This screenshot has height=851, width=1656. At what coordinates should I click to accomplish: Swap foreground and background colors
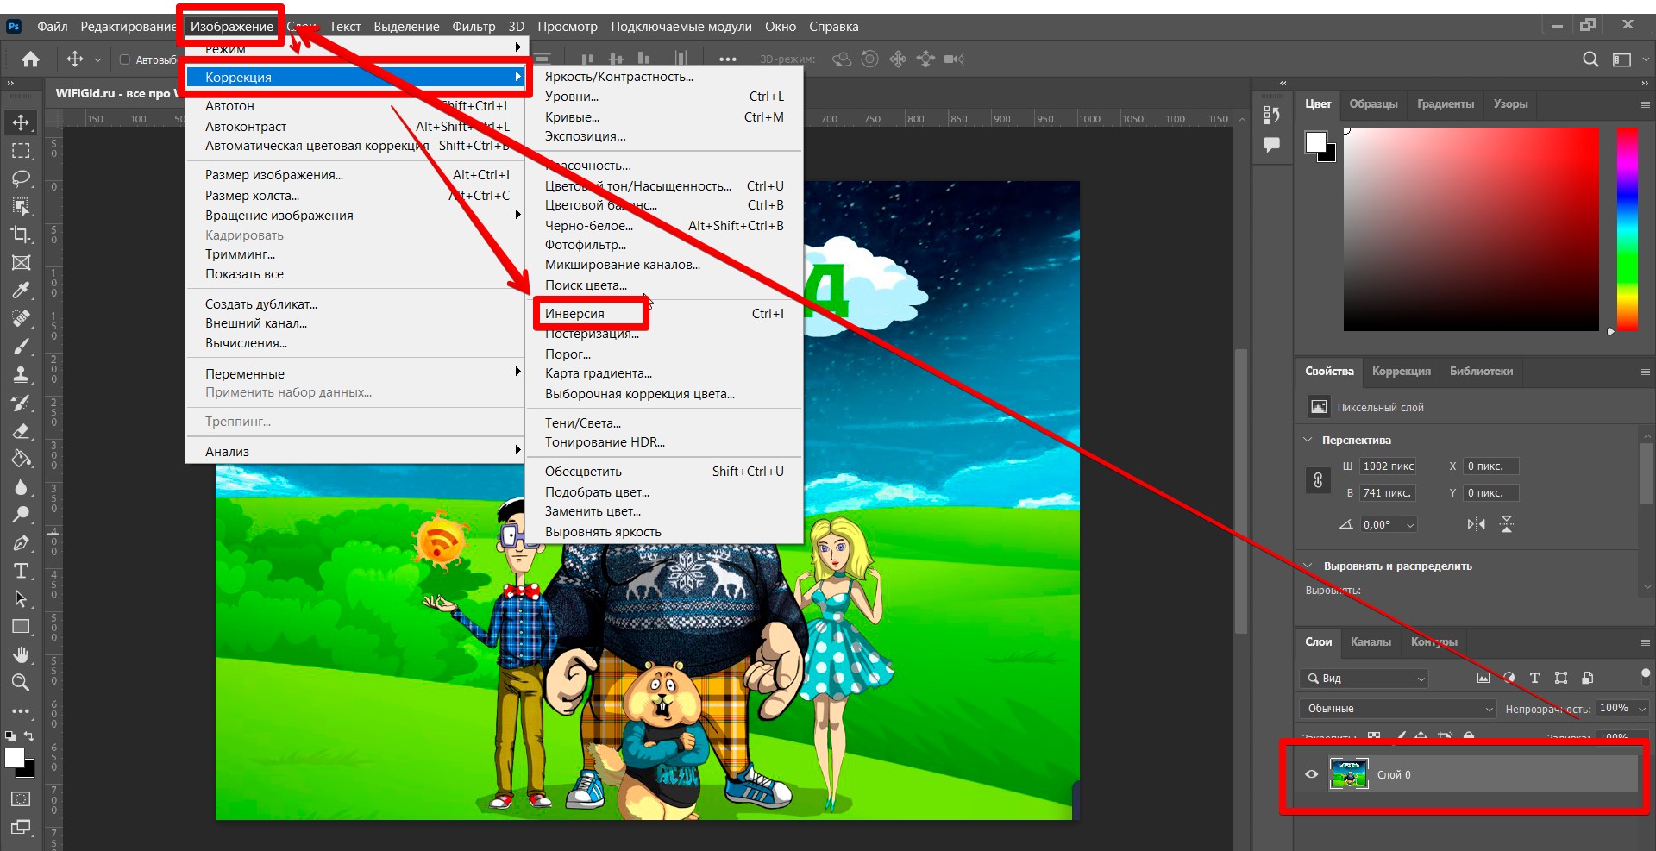[x=29, y=736]
